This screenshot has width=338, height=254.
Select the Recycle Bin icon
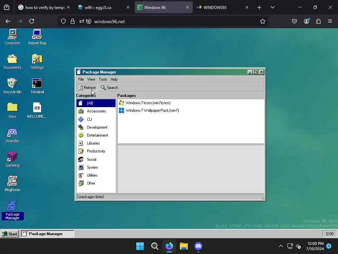(13, 86)
